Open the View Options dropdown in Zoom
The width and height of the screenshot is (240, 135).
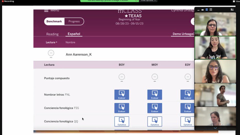(148, 1)
